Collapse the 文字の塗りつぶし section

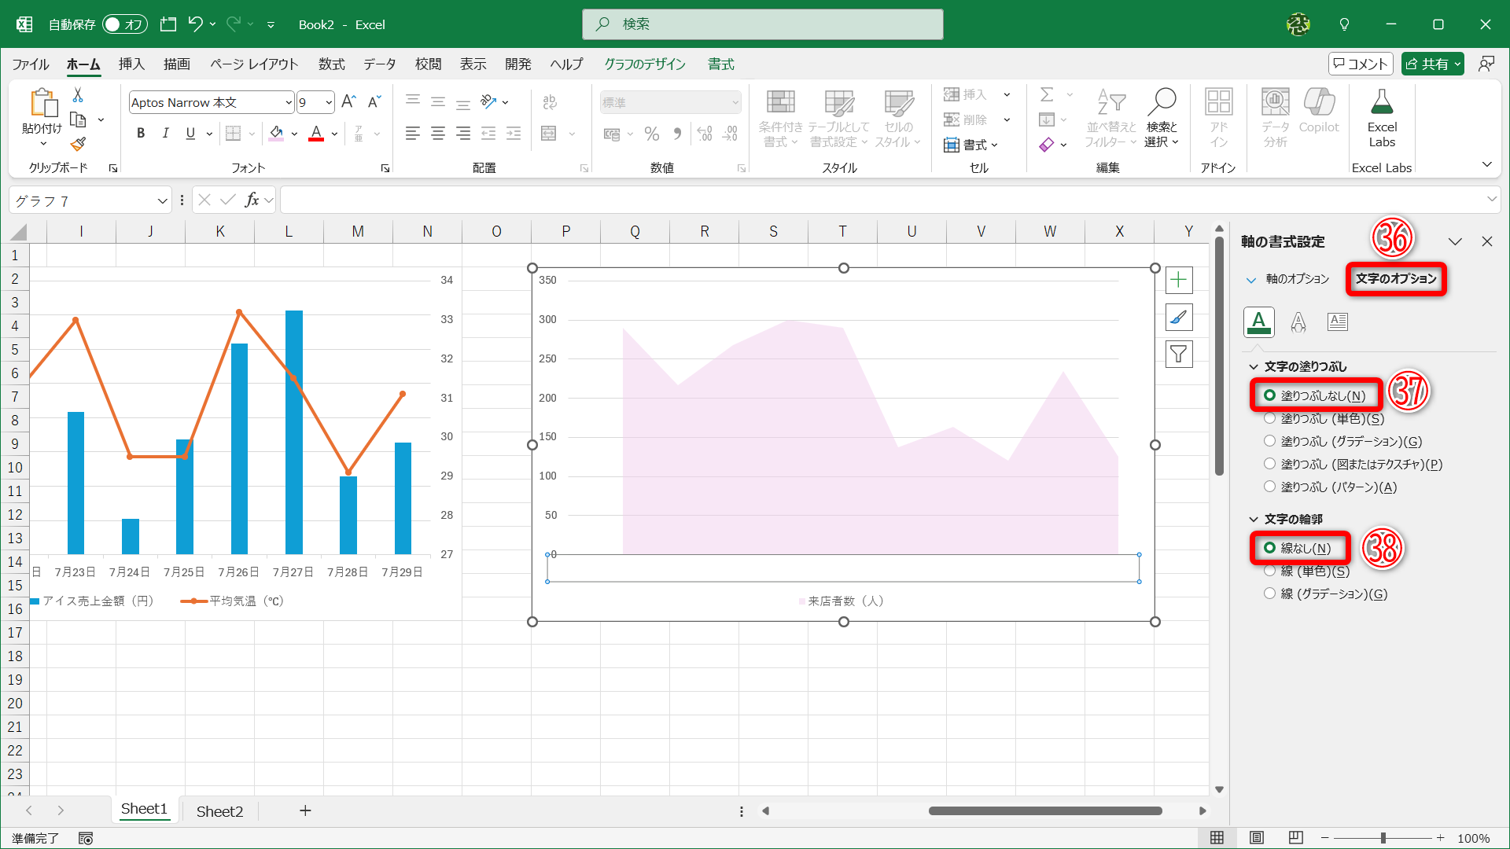click(1254, 367)
